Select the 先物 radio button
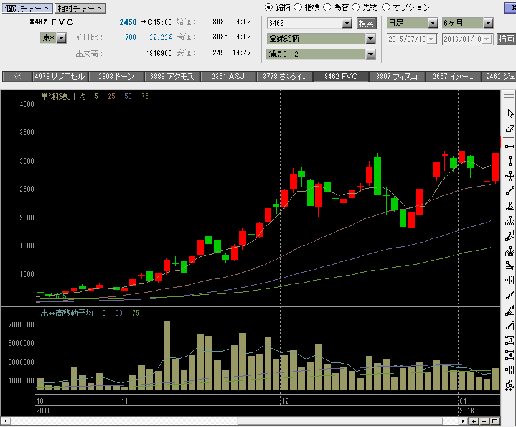Screen dimensions: 516x427 click(356, 7)
